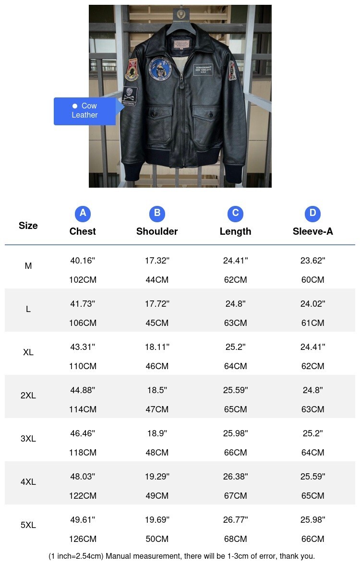This screenshot has width=360, height=576.
Task: Click the manual measurement disclaimer text
Action: tap(181, 556)
